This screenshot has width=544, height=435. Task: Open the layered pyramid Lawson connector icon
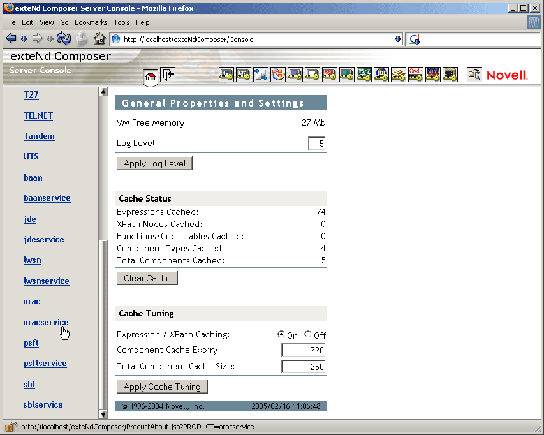[399, 75]
